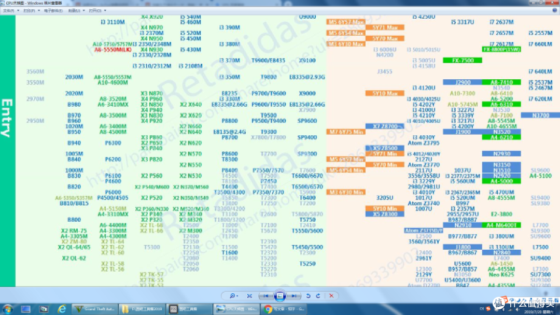Open the 打开(O) menu
Viewport: 560px width, 315px height.
coord(95,11)
